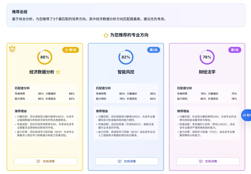This screenshot has width=251, height=174.
Task: Click the crown icon inside the 第1名 badge
Action: pos(66,50)
